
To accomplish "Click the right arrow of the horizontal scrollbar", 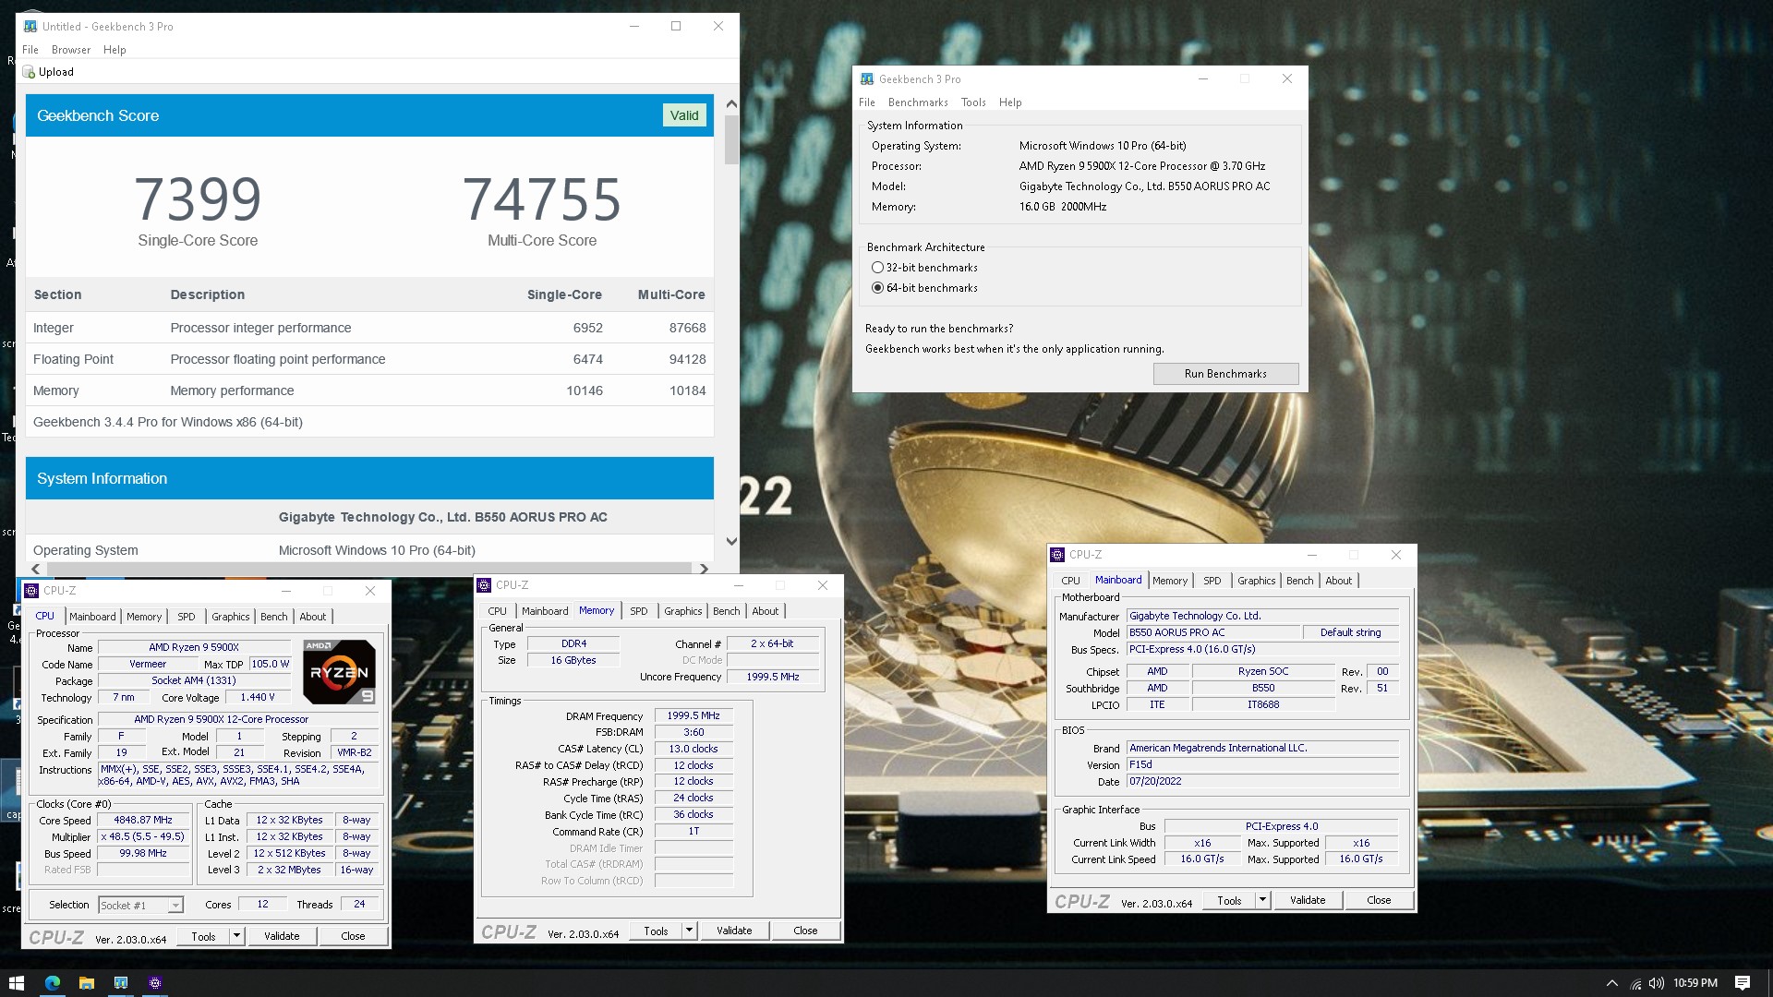I will pos(704,570).
